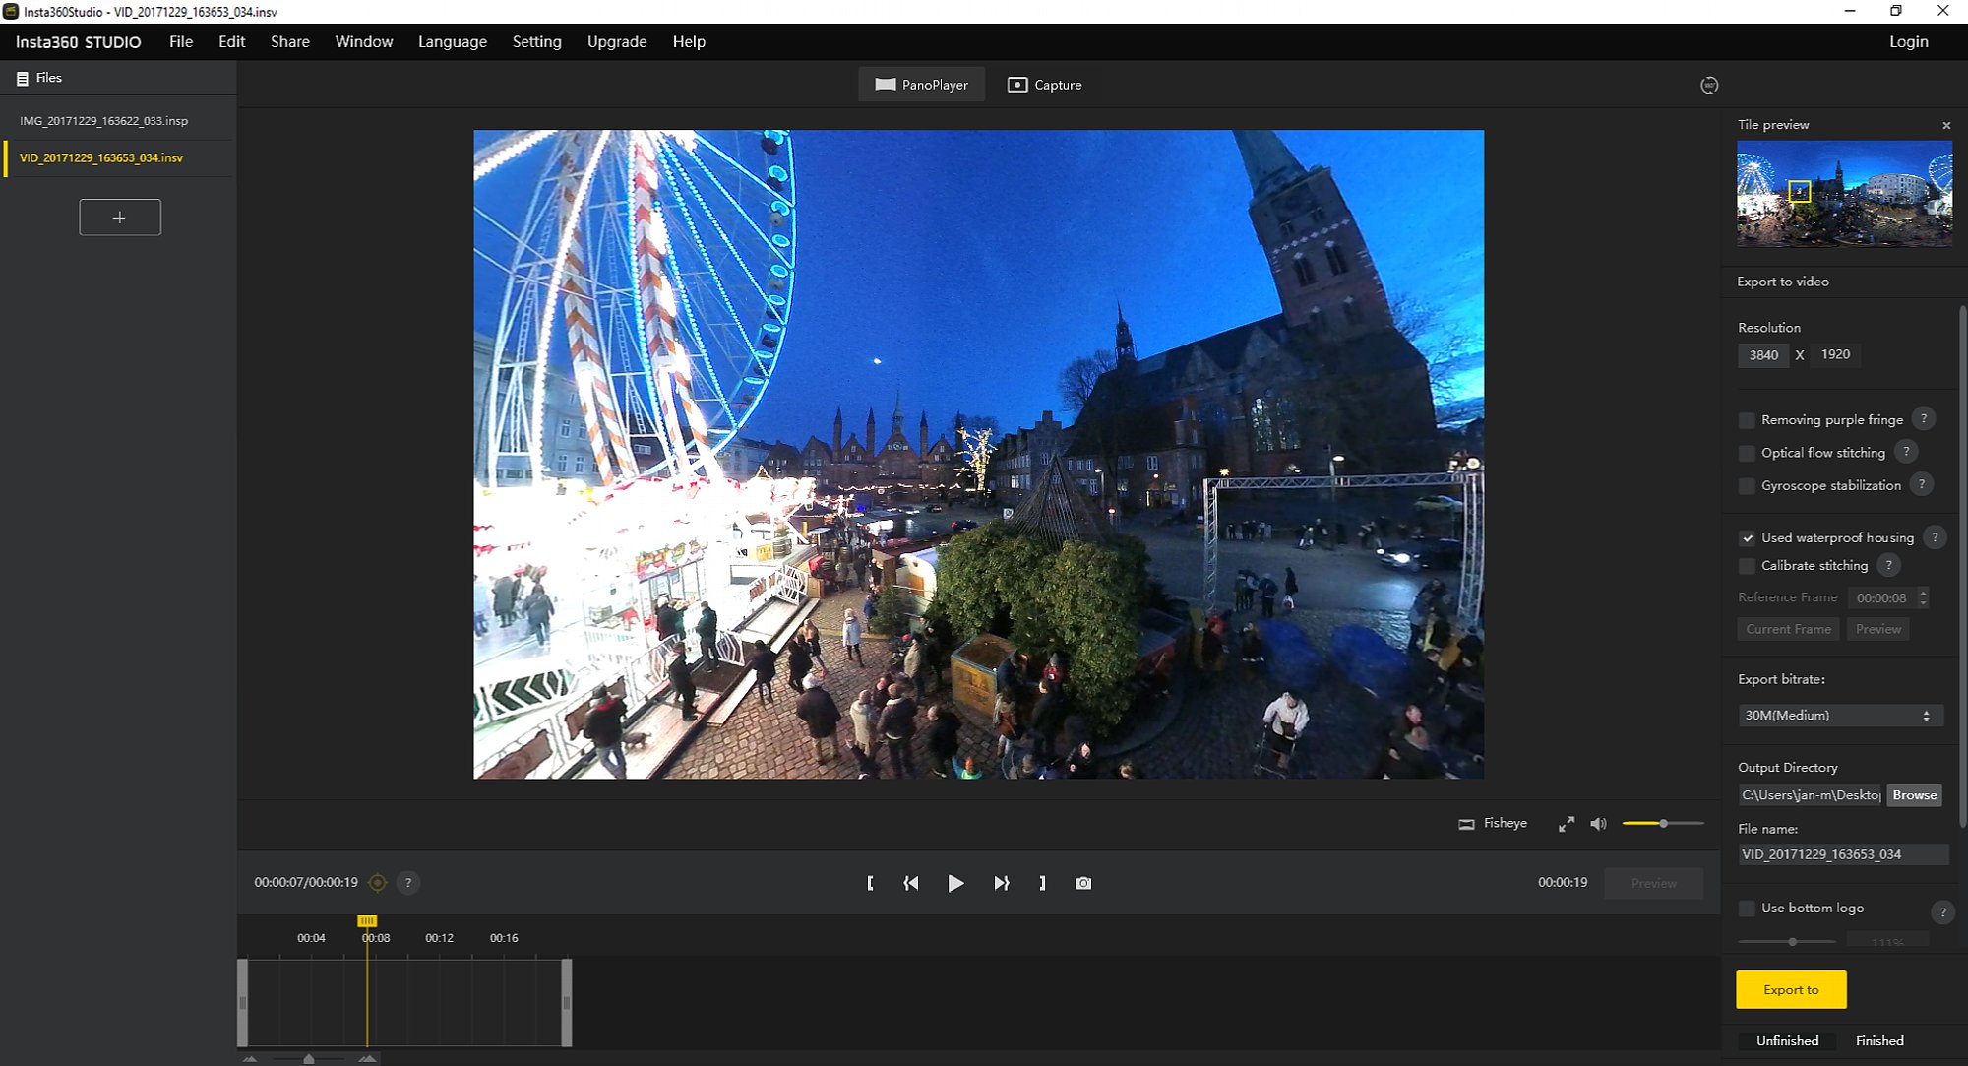Click the play button in playback controls
The height and width of the screenshot is (1066, 1968).
(955, 883)
